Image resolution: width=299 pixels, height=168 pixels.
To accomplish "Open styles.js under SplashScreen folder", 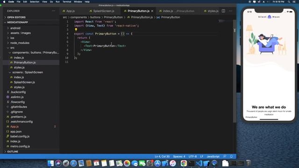I will click(x=31, y=87).
